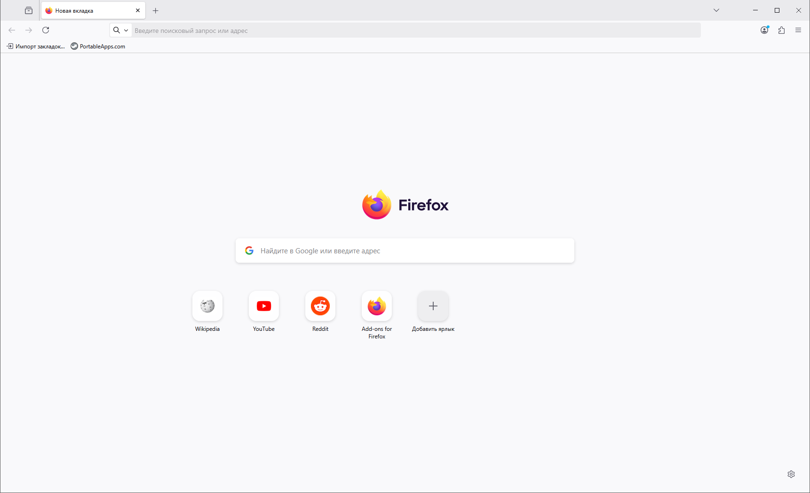Screen dimensions: 810x493
Task: Click the Добавить ярлык plus button
Action: tap(433, 306)
